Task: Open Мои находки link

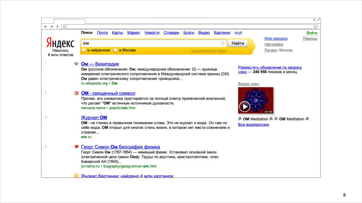Action: [x=276, y=38]
